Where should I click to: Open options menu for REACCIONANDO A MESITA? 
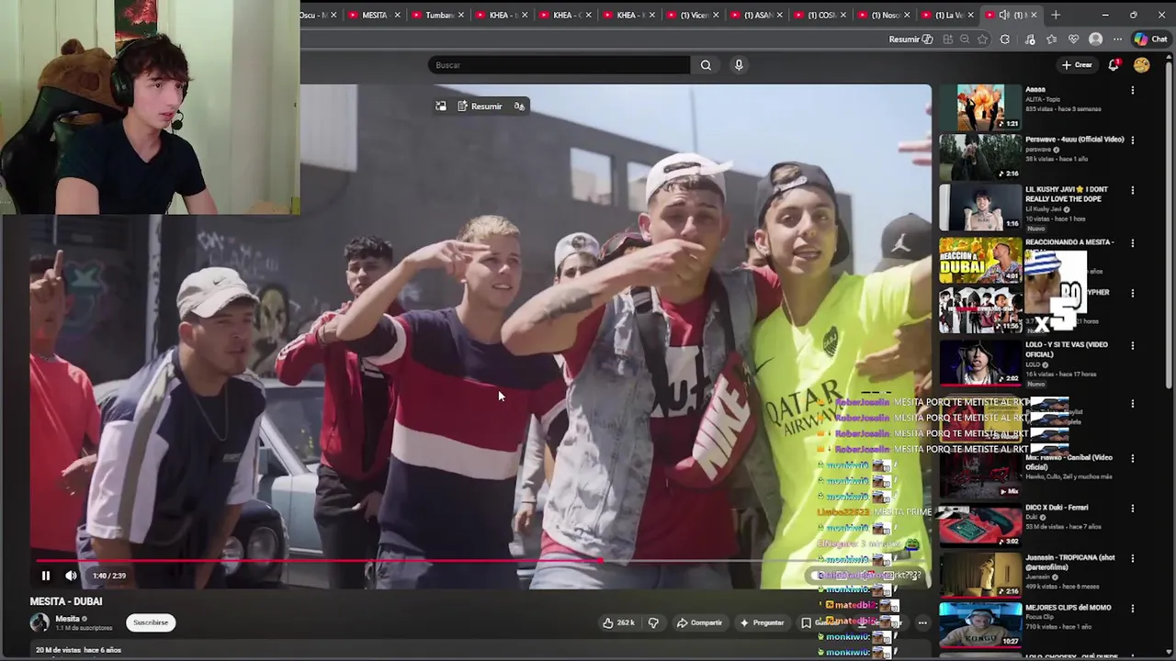coord(1132,243)
